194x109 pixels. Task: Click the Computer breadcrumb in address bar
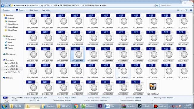(x=20, y=5)
